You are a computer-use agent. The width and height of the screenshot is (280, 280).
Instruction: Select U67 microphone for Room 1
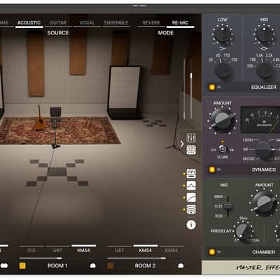pyautogui.click(x=57, y=249)
